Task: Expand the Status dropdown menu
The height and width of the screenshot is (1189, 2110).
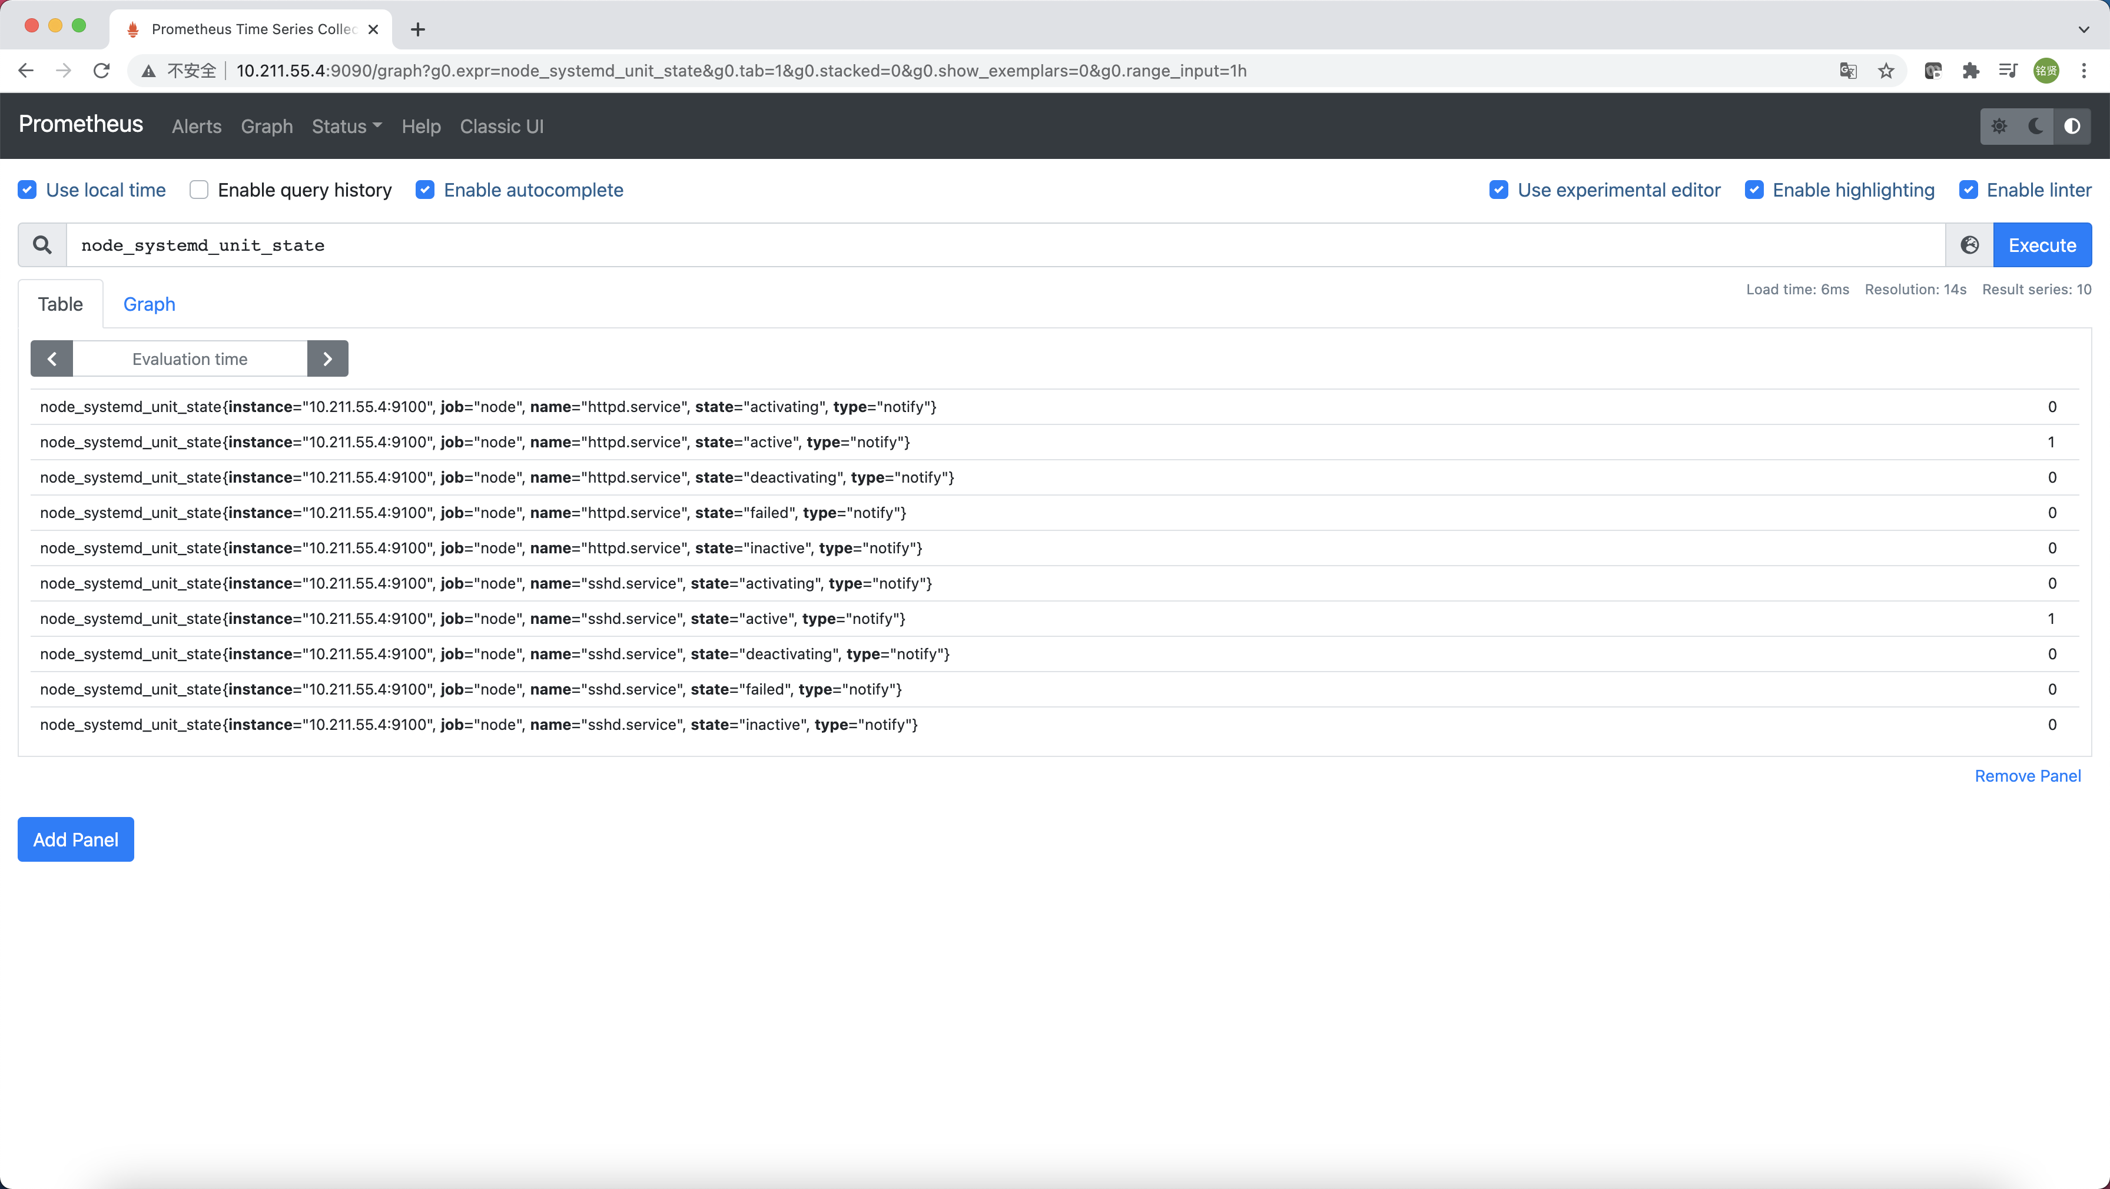Action: tap(347, 126)
